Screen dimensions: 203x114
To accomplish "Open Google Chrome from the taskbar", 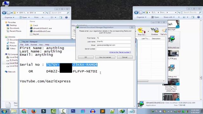I will click(24, 111).
